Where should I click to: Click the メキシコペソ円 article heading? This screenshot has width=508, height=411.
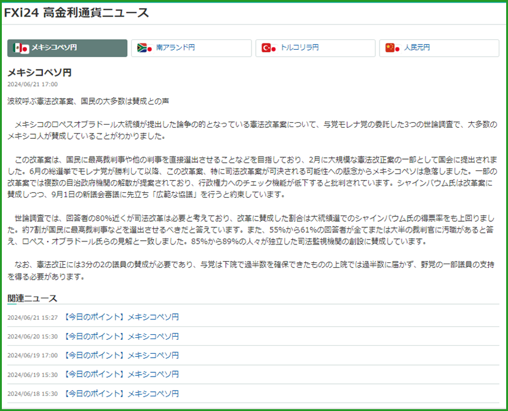click(39, 72)
